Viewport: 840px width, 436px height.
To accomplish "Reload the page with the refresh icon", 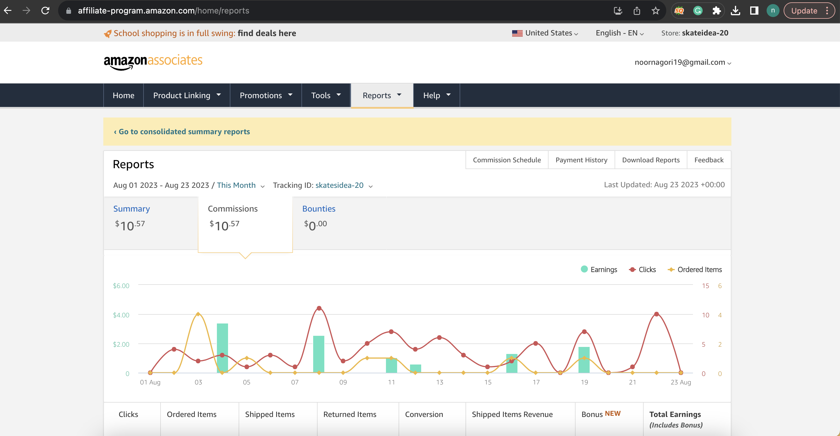I will point(45,11).
